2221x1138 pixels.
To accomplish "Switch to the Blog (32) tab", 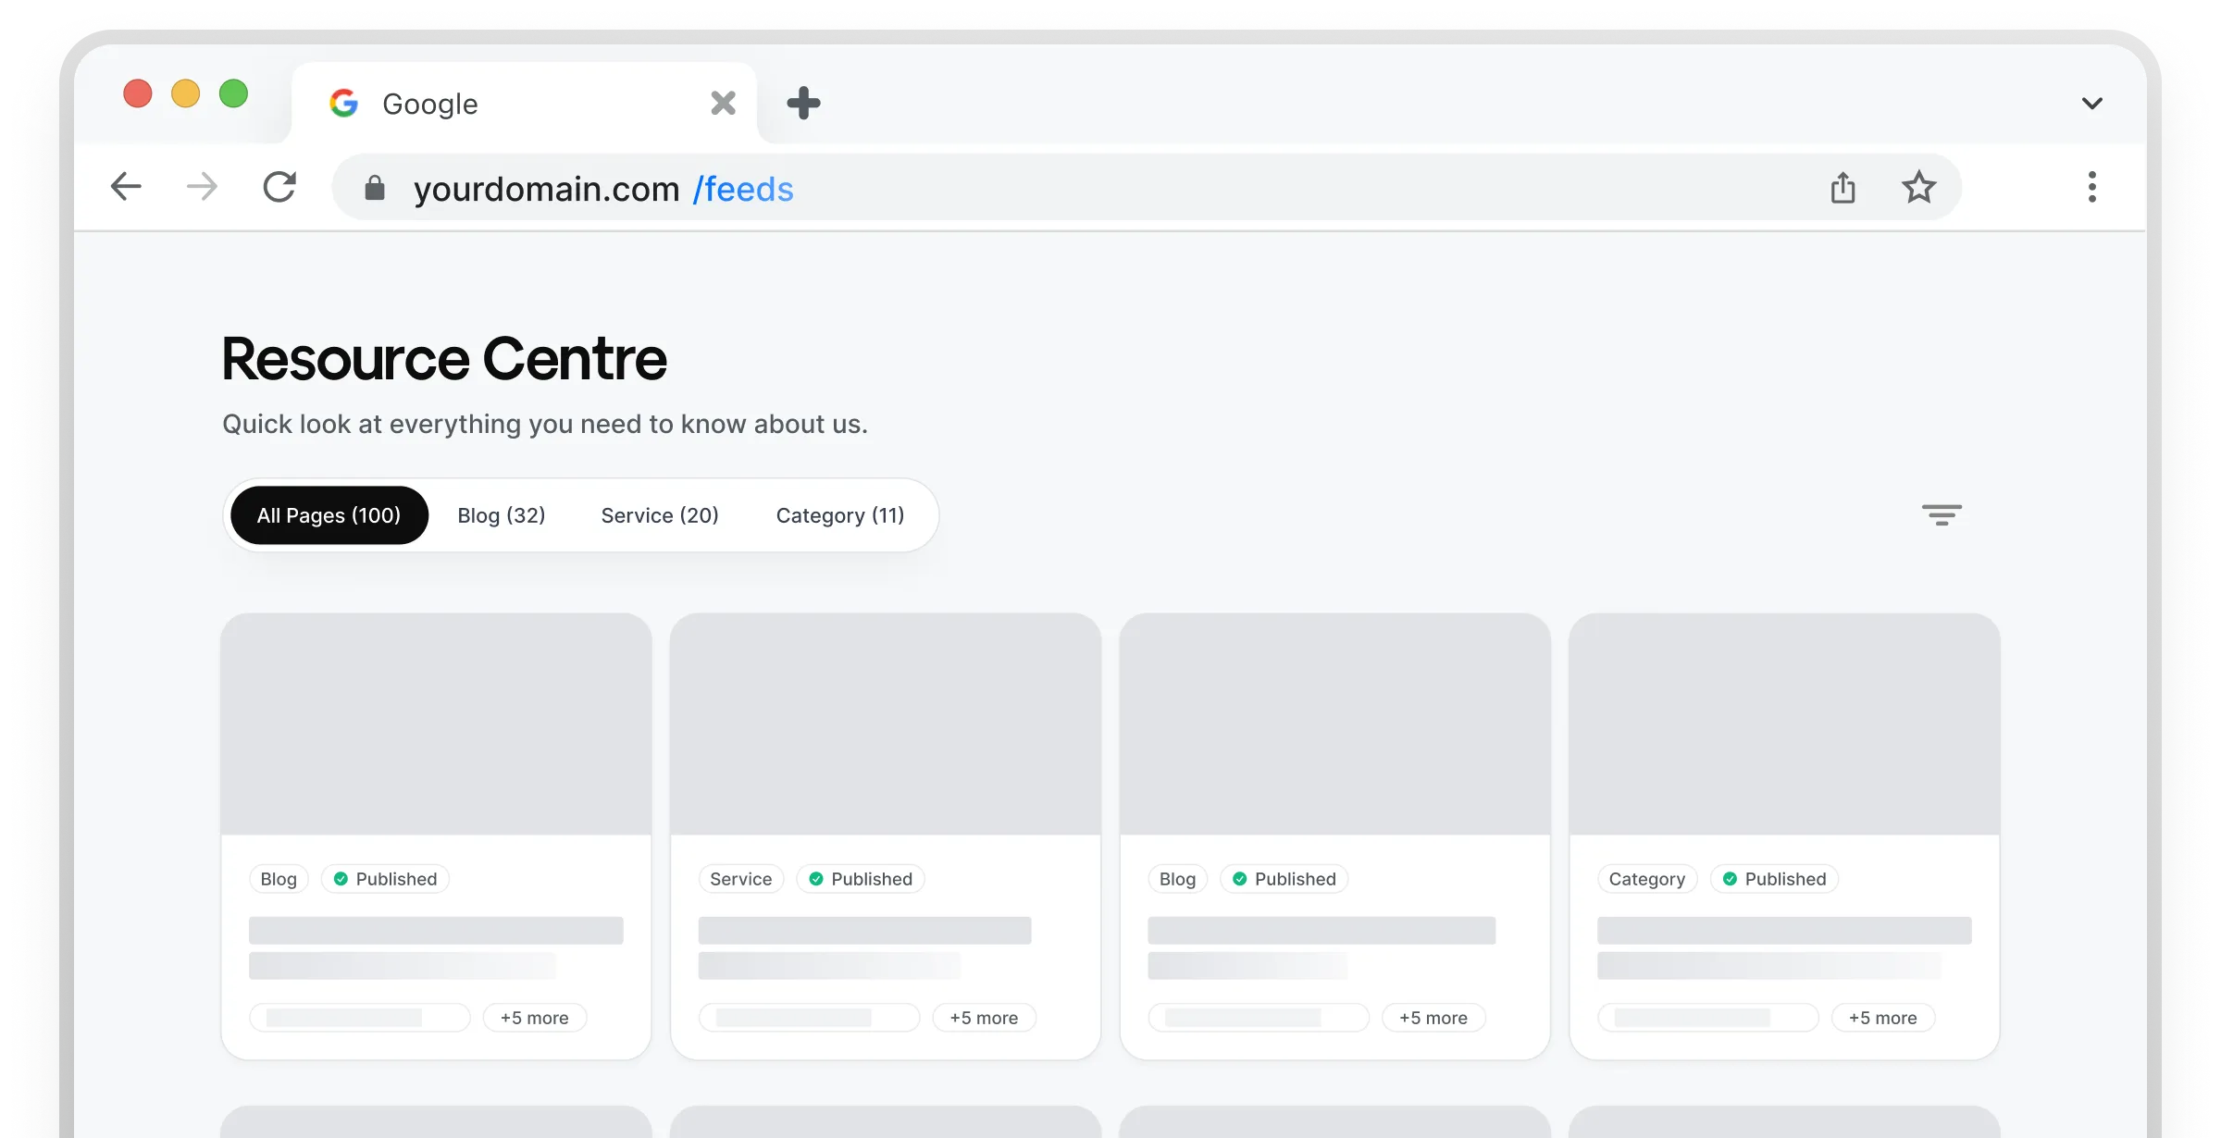I will pos(501,515).
